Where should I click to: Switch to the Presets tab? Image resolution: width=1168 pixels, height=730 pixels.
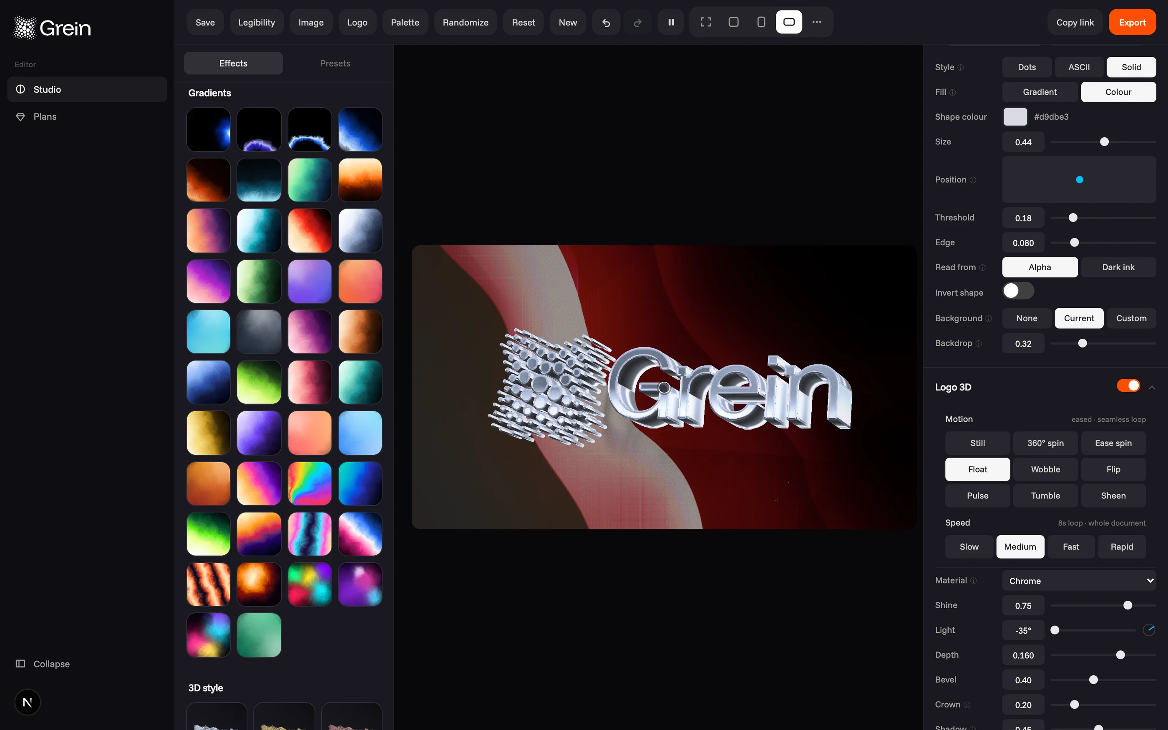tap(335, 63)
